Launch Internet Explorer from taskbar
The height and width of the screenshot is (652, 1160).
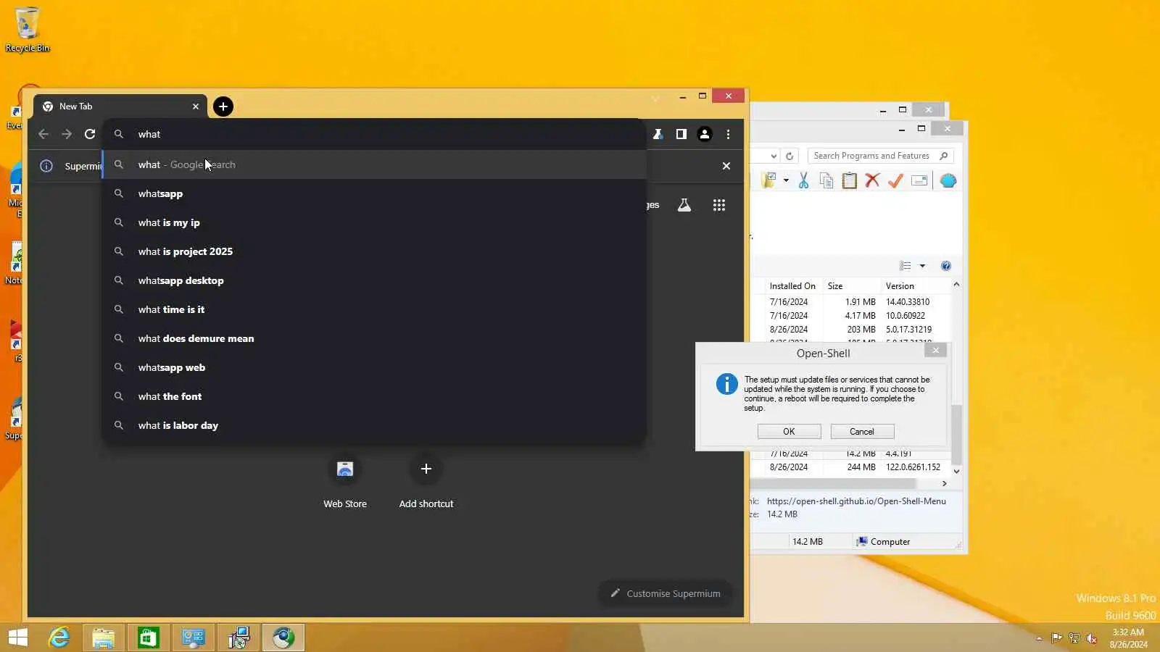(x=59, y=638)
